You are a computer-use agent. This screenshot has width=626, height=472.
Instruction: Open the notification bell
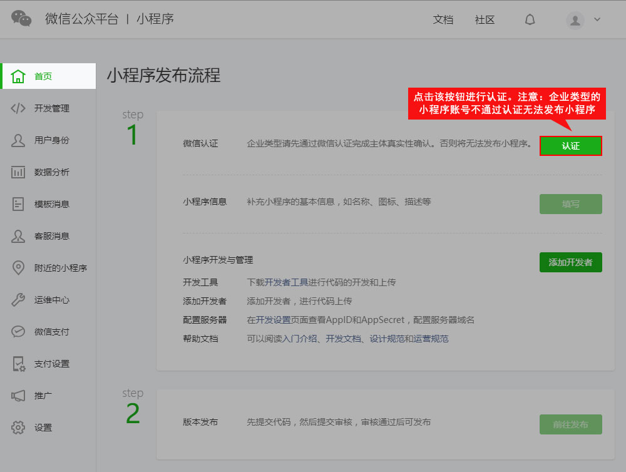[x=530, y=19]
